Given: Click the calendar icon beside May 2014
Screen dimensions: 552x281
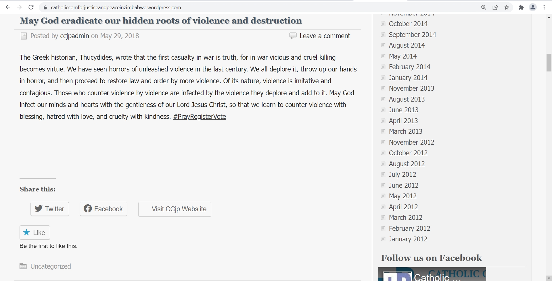Looking at the screenshot, I should (383, 56).
